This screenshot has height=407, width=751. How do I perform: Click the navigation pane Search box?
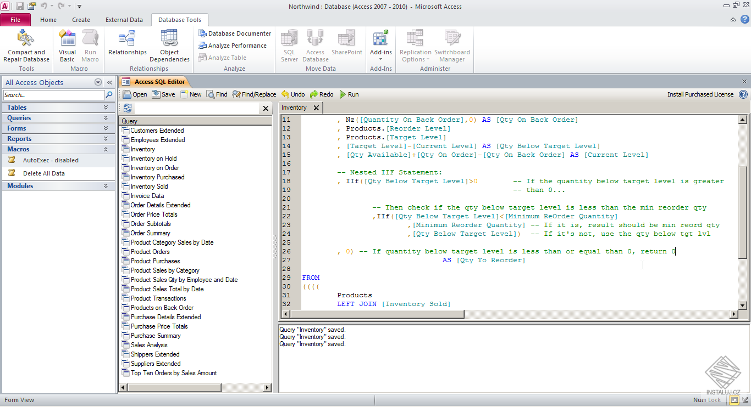click(53, 95)
